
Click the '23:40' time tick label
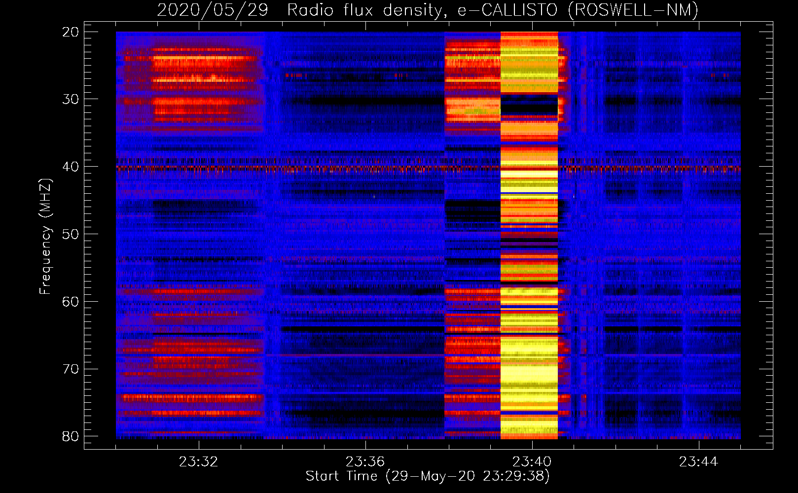click(532, 462)
